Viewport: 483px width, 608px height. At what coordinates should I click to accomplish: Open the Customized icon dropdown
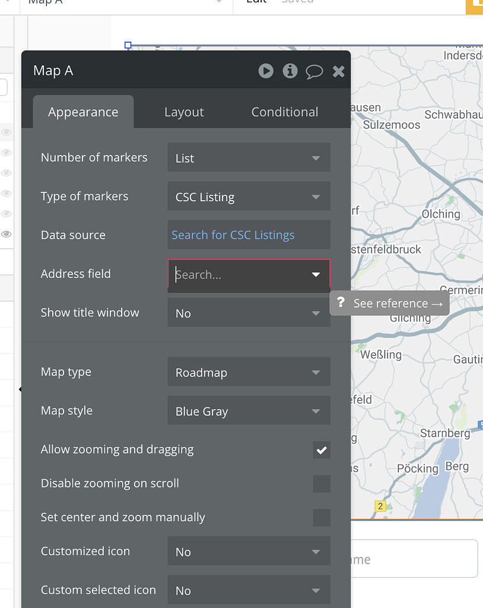click(x=249, y=551)
